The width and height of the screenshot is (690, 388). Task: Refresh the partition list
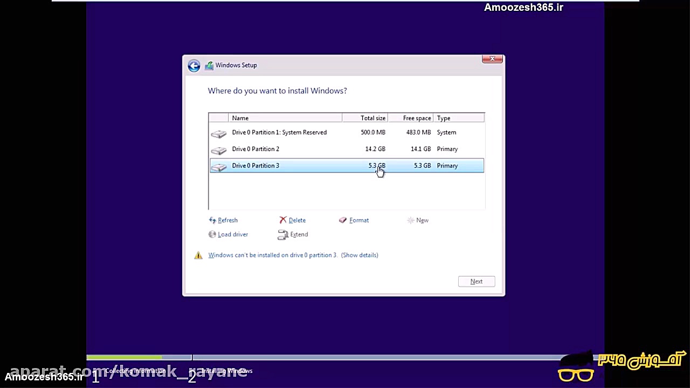tap(228, 220)
